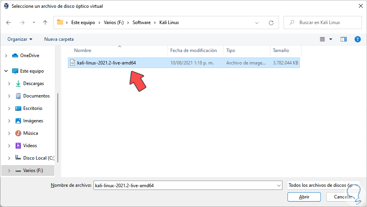Expand the Documentos tree node
This screenshot has height=207, width=367.
[x=9, y=96]
